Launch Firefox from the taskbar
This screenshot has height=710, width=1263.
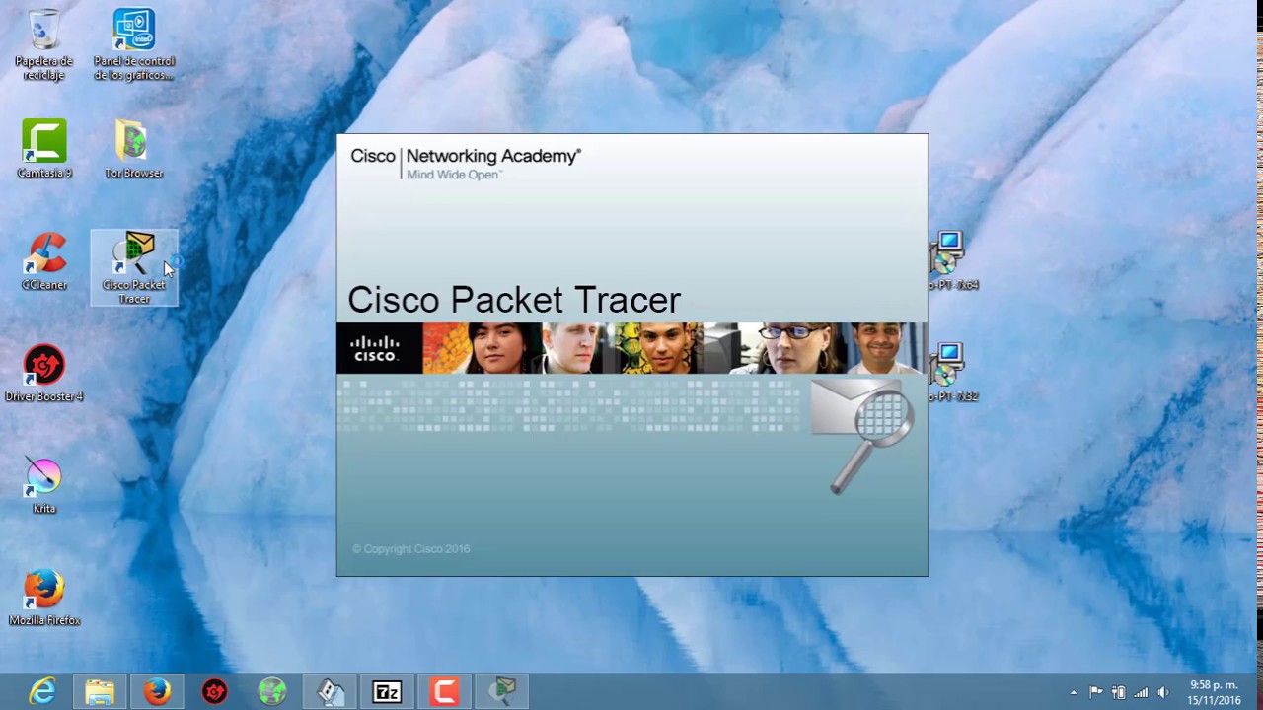[157, 692]
